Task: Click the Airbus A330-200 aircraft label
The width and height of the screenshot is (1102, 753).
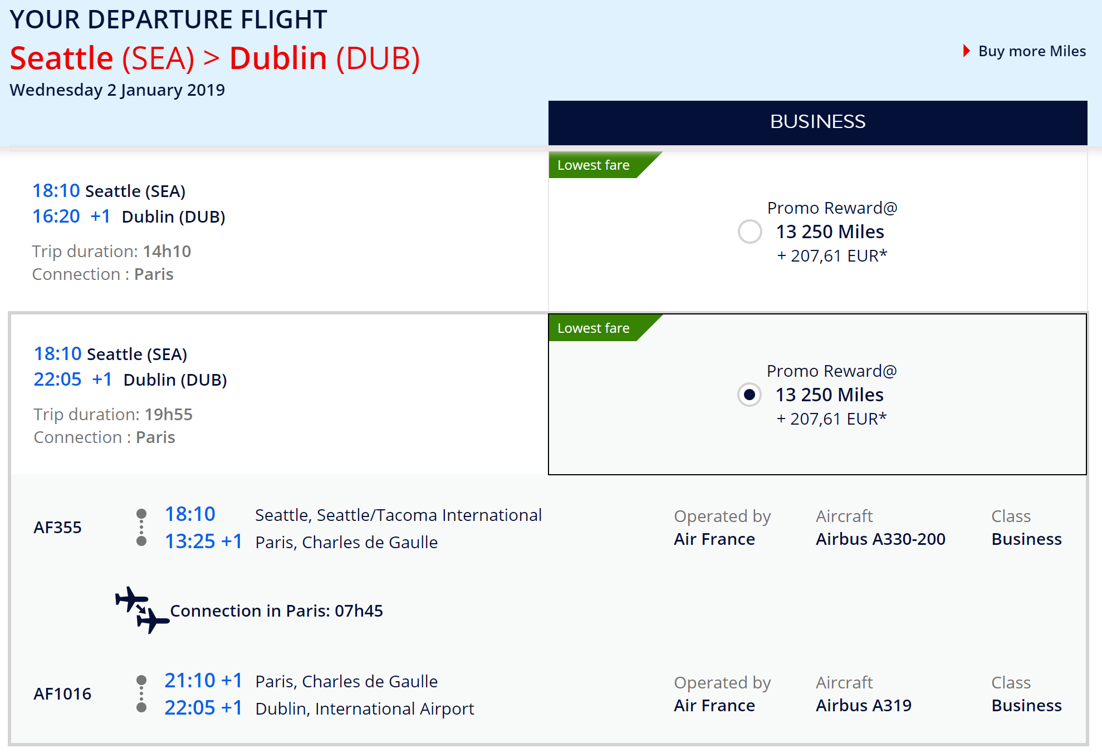Action: click(880, 539)
